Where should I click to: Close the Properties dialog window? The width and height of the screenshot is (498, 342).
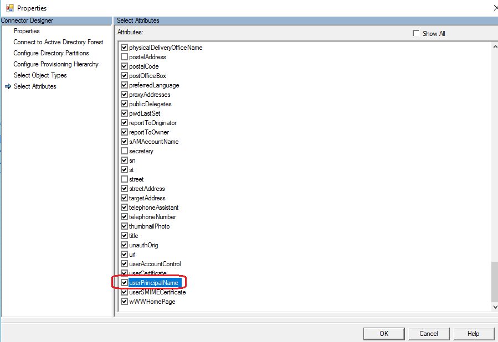[x=494, y=8]
